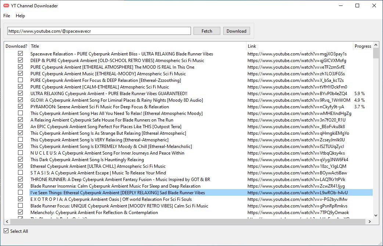Open the File menu

click(7, 16)
